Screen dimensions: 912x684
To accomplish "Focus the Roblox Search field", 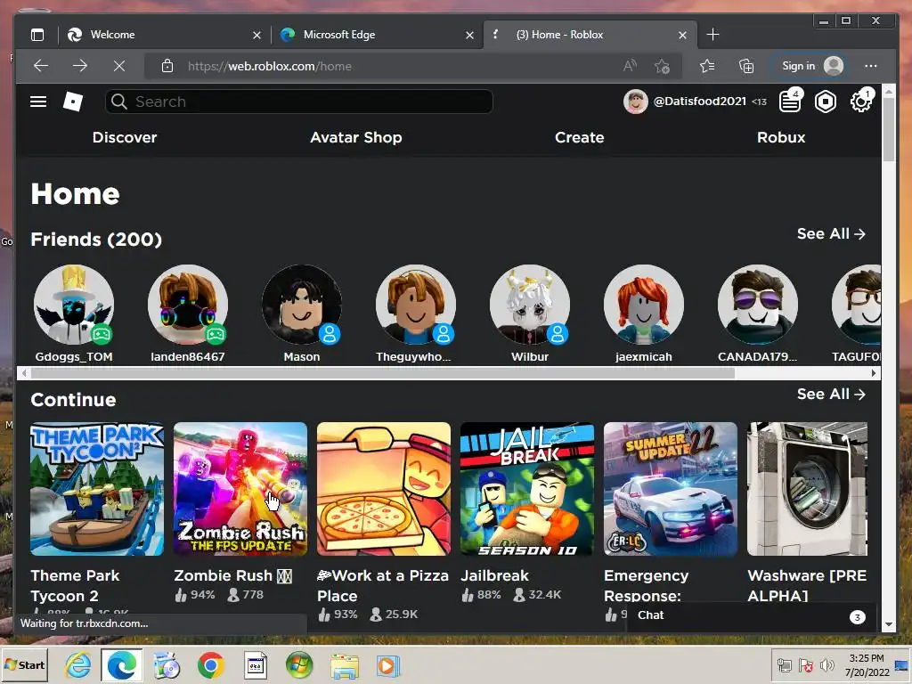I will coord(299,102).
